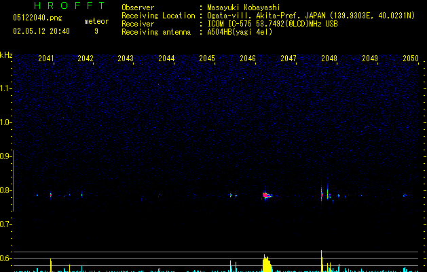Click the 2048 time marker
Screen dimensions: 427x272
(x=329, y=58)
